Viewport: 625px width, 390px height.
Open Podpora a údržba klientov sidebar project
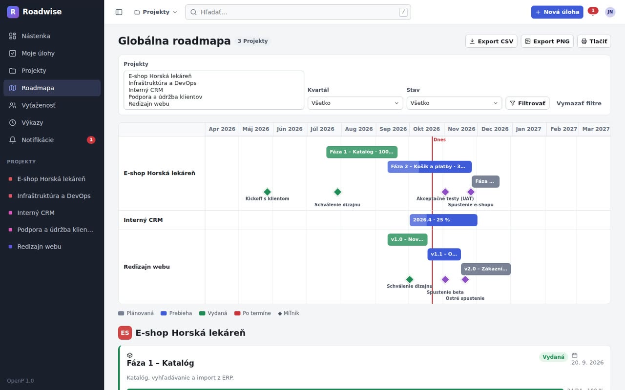point(52,230)
